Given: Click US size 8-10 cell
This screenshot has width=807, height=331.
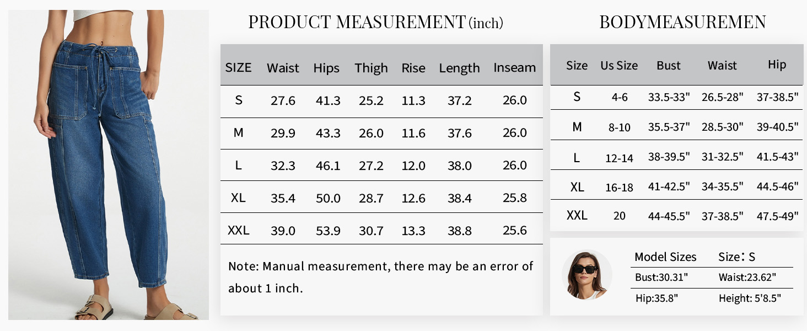Looking at the screenshot, I should 618,128.
